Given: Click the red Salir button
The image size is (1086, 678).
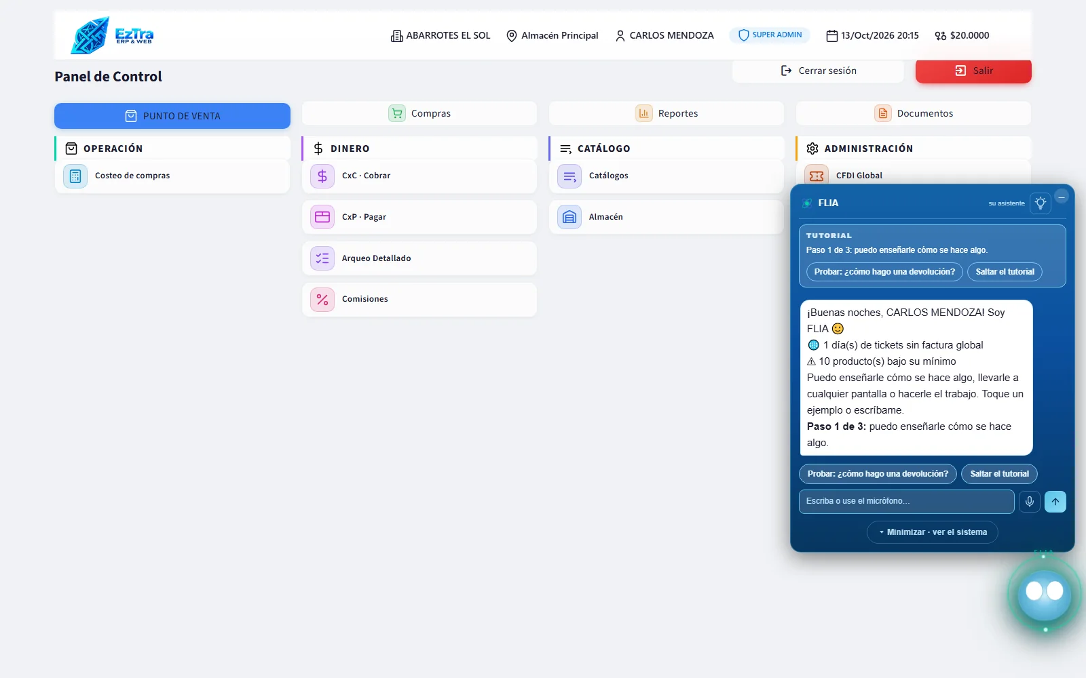Looking at the screenshot, I should point(973,71).
